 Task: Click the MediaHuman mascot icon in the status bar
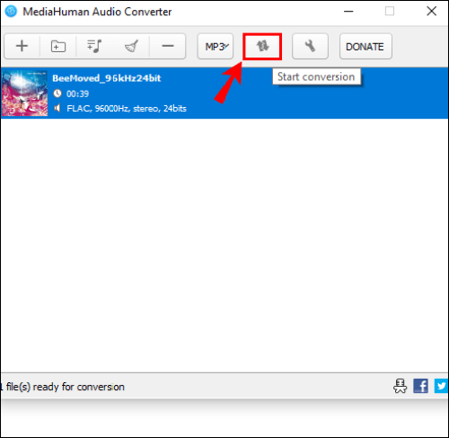coord(400,386)
